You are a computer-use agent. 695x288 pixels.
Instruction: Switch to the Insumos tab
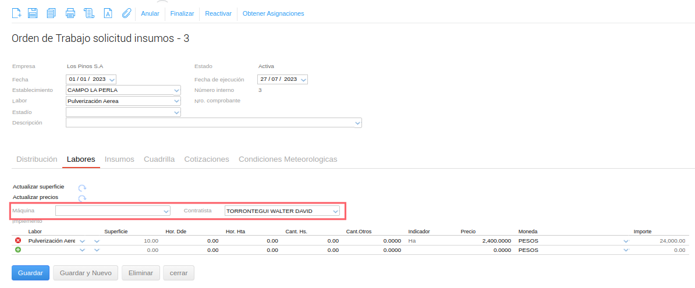119,159
